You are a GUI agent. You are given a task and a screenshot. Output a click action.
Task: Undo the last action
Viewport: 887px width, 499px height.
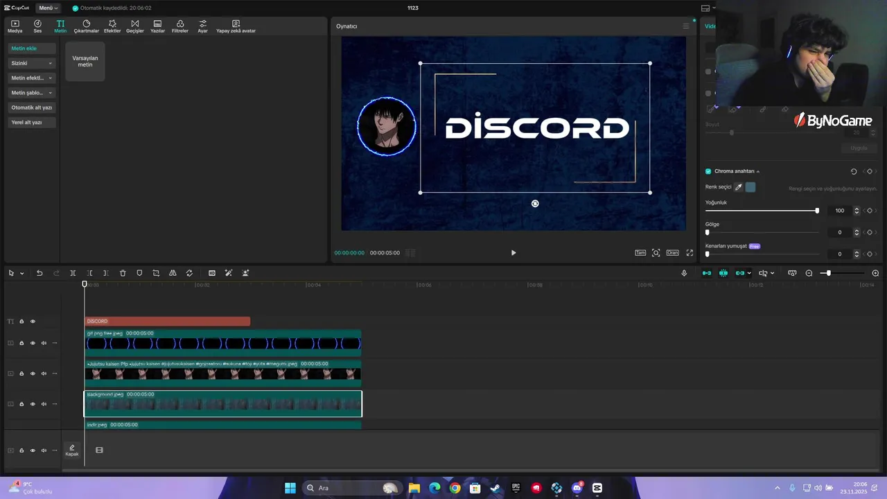tap(39, 273)
